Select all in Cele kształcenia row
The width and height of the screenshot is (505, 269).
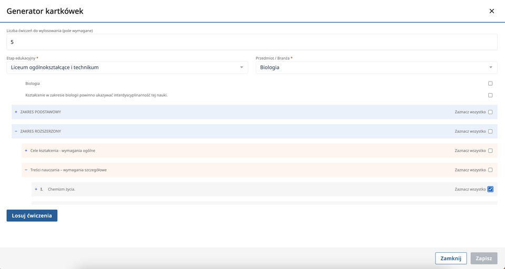point(490,151)
